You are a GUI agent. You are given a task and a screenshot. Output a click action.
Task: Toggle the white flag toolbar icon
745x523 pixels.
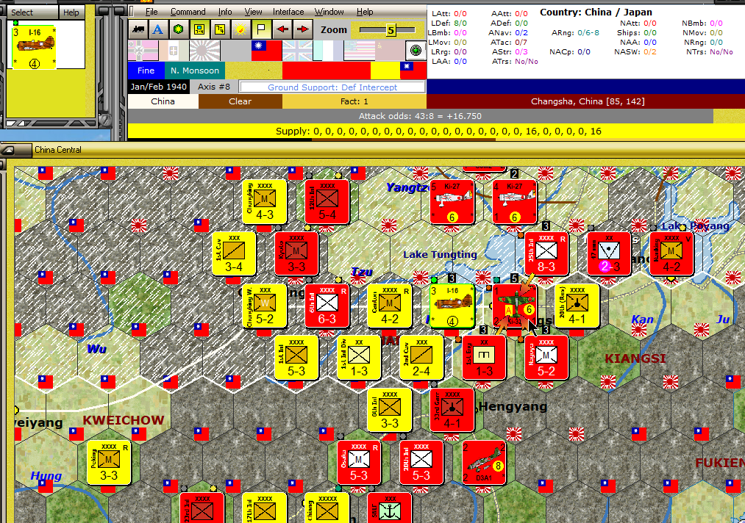(261, 29)
